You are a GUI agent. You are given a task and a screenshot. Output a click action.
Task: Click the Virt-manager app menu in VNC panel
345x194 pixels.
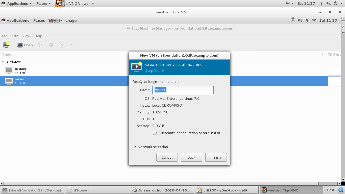click(63, 20)
